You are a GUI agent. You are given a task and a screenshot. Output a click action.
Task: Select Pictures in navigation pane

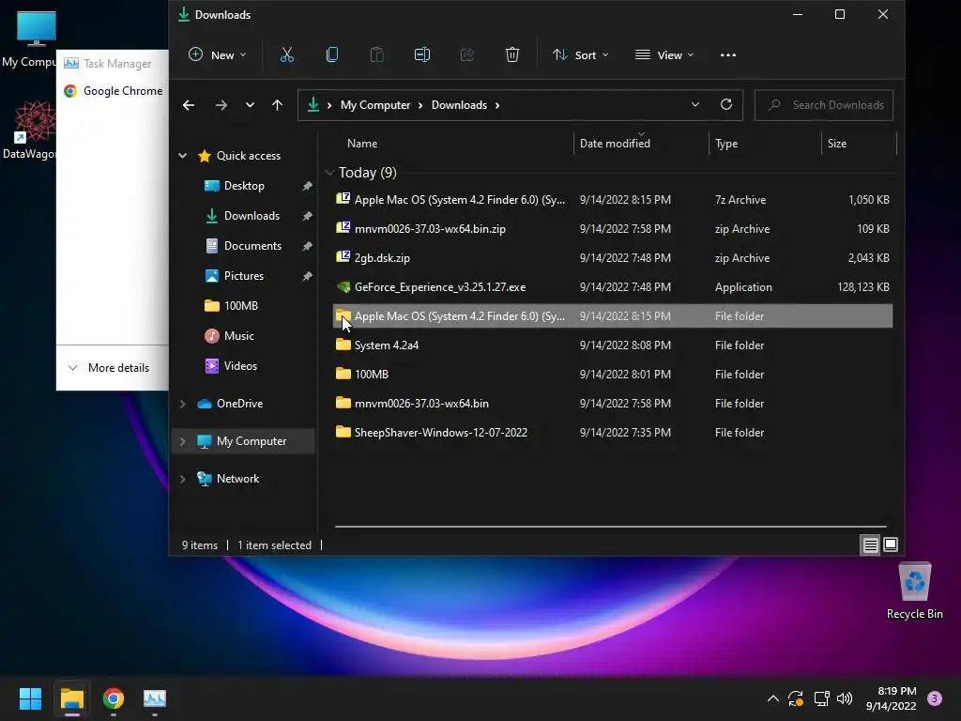[x=243, y=276]
